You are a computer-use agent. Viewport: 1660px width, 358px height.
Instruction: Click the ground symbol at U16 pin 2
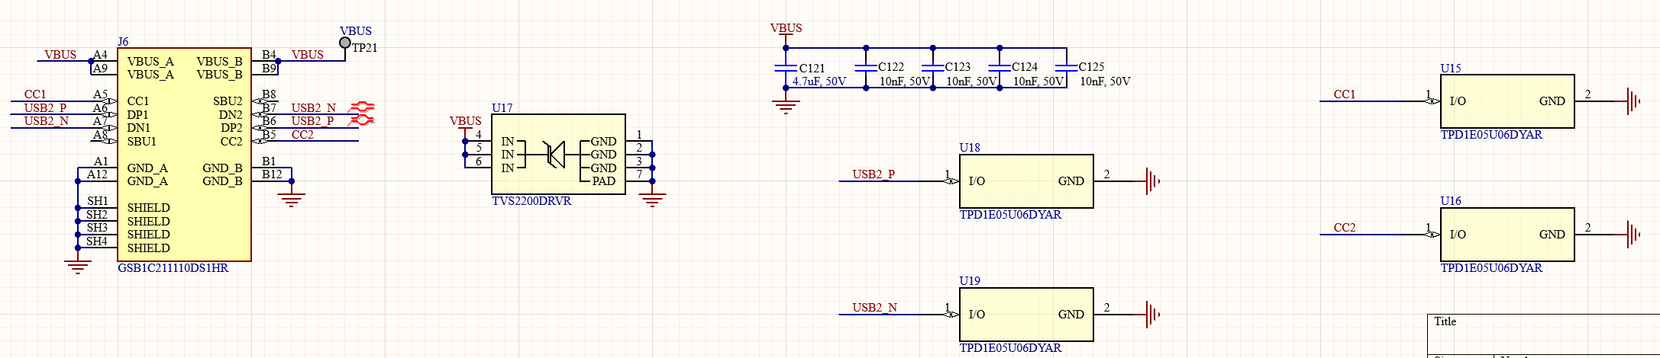[x=1633, y=235]
